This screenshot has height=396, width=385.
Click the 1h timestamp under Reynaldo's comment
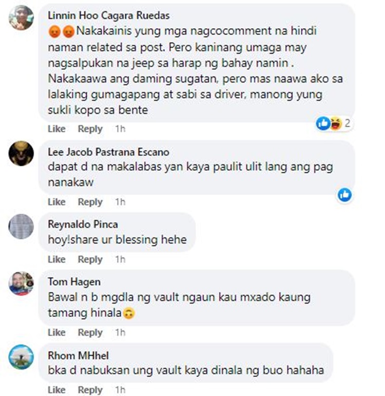click(120, 259)
